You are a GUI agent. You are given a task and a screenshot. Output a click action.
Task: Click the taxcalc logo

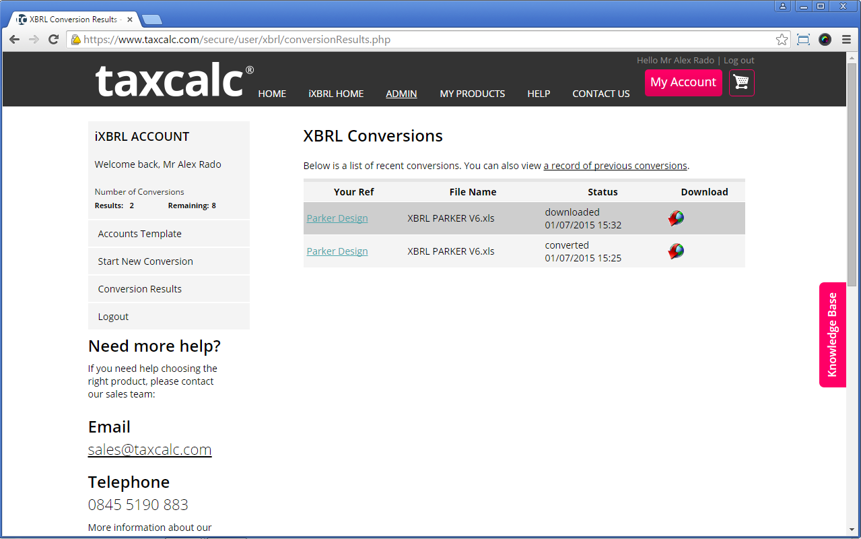[x=175, y=80]
